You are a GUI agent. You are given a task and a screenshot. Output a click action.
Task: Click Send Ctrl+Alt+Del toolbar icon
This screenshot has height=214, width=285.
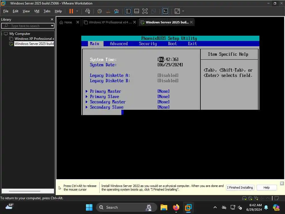tap(88, 11)
